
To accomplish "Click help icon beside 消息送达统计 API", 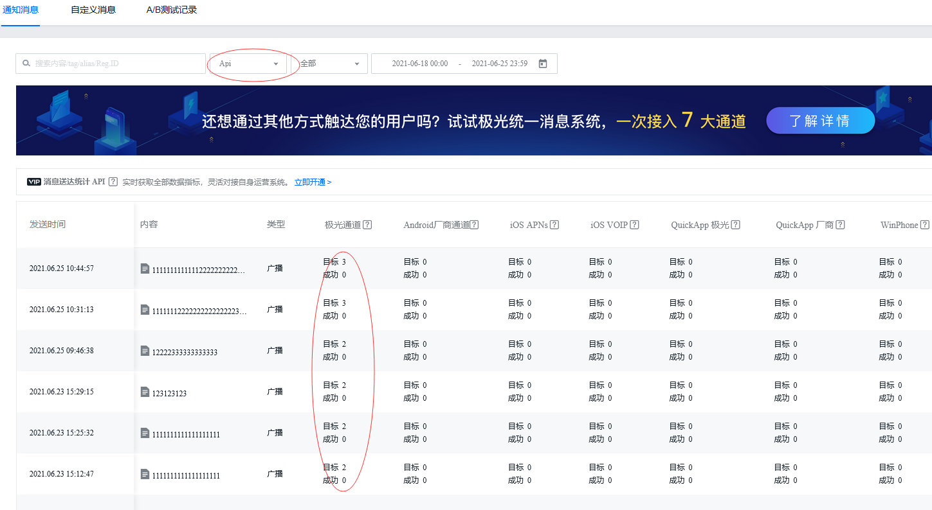I will pyautogui.click(x=113, y=182).
